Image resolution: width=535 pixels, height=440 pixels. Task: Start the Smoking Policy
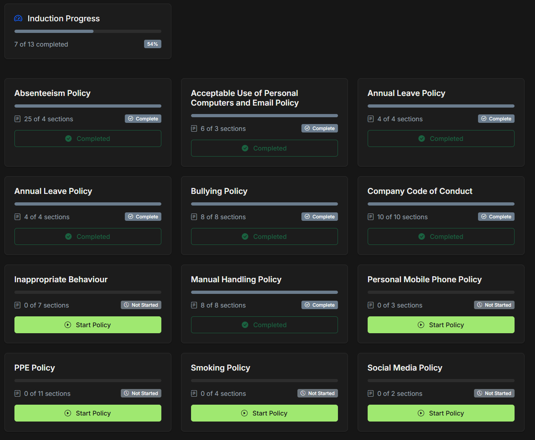[x=264, y=413]
